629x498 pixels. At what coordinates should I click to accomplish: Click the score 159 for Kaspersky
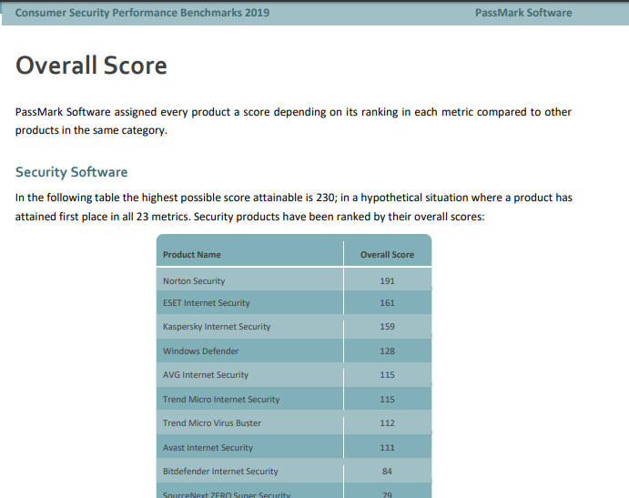(387, 327)
